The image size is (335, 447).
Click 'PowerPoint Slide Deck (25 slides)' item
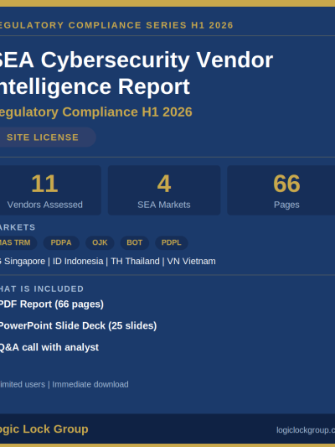[x=78, y=325]
